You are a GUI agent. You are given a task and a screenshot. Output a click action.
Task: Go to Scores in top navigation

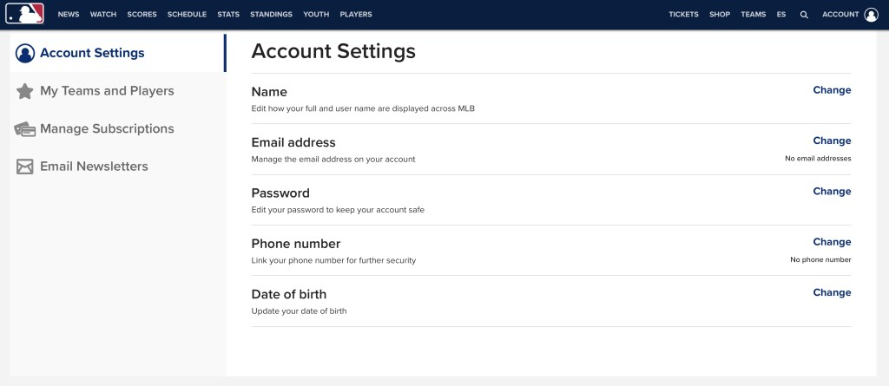(x=142, y=15)
